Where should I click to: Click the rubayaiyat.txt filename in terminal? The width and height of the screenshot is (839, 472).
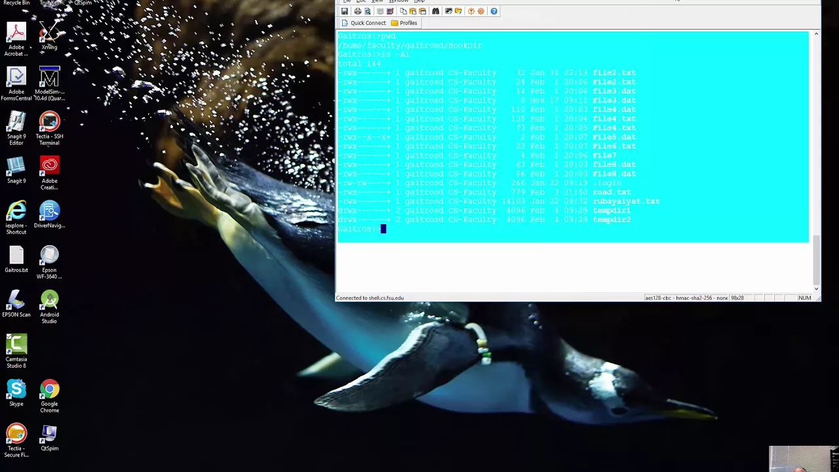click(626, 201)
